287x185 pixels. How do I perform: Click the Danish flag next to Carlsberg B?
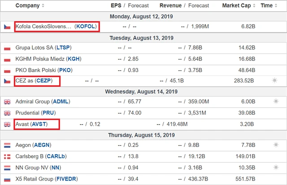click(x=7, y=157)
